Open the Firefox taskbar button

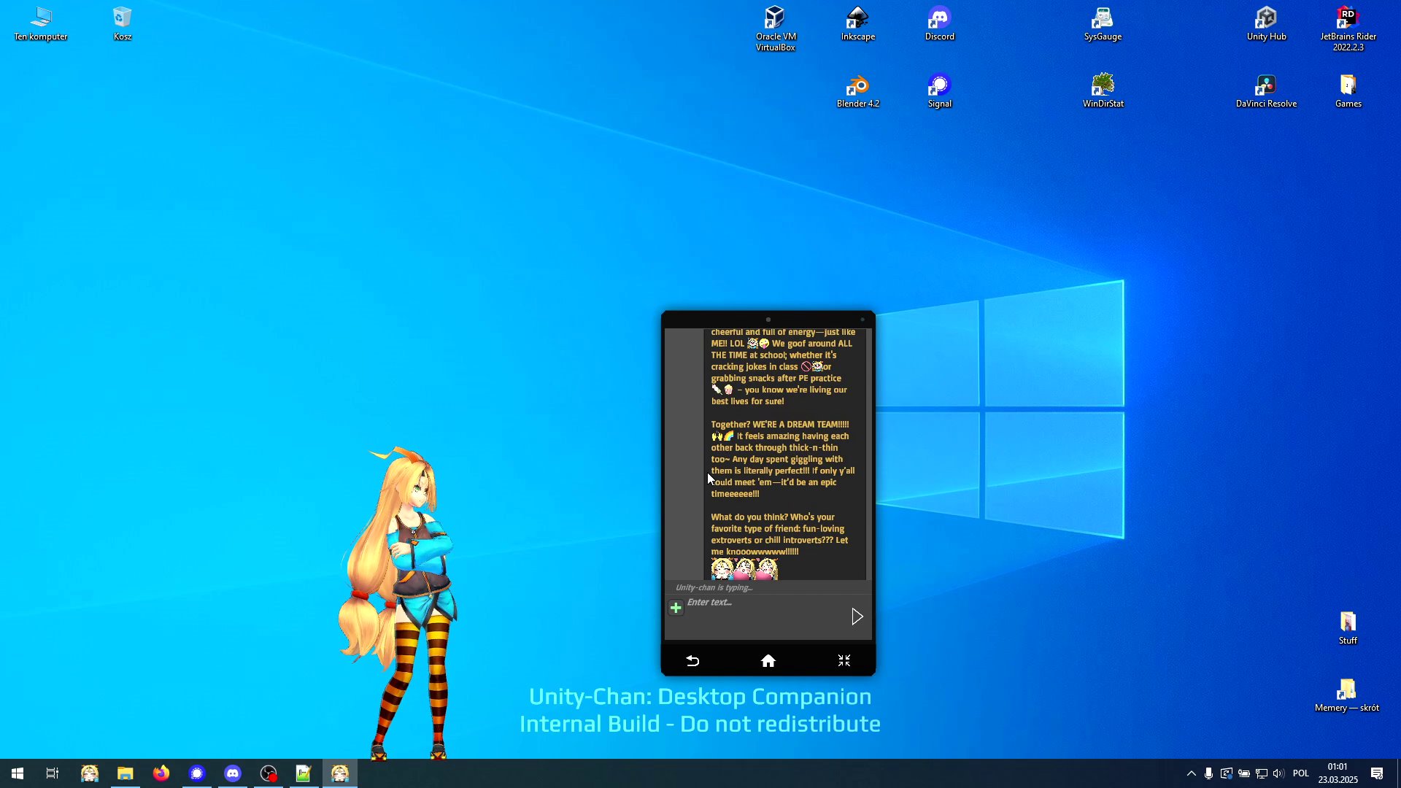[x=161, y=773]
